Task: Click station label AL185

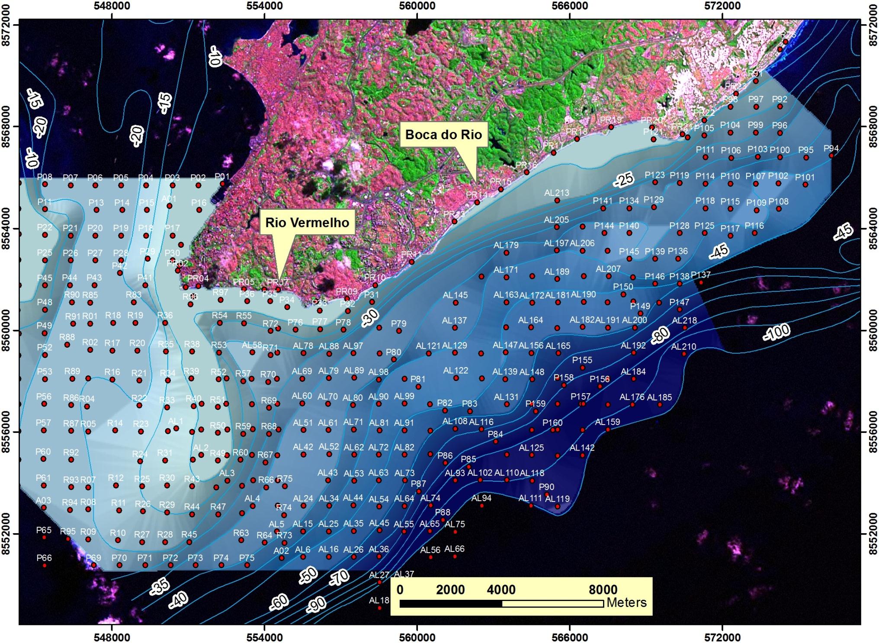Action: click(659, 397)
